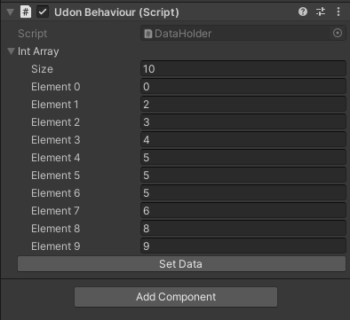Click the Add Component button
Viewport: 350px width, 320px height.
click(176, 297)
